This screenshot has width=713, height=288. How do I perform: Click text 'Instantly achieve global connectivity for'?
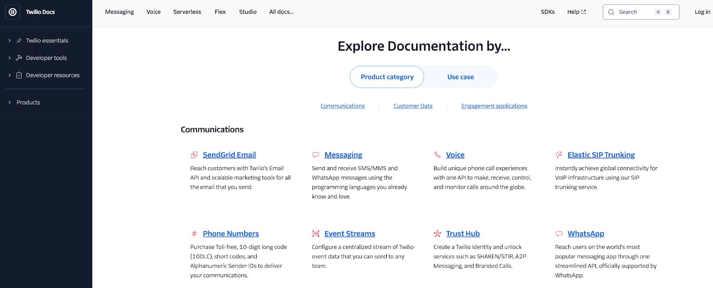(606, 168)
